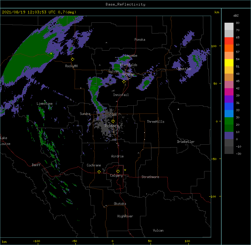
Task: Click the RockyMH label
Action: [x=71, y=66]
